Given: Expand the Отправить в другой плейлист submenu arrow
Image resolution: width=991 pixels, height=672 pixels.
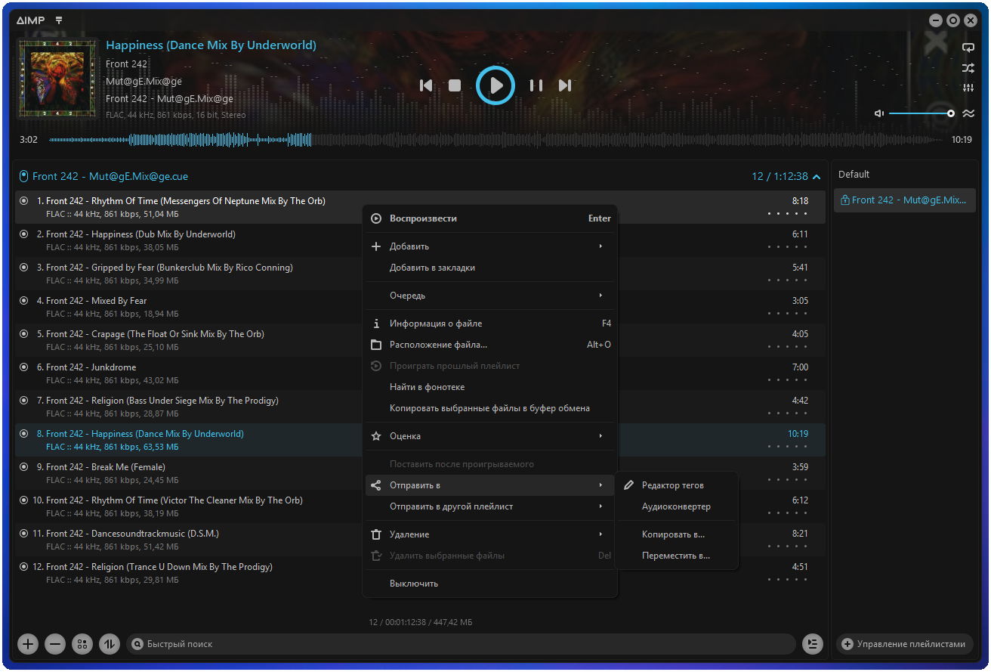Looking at the screenshot, I should 601,506.
